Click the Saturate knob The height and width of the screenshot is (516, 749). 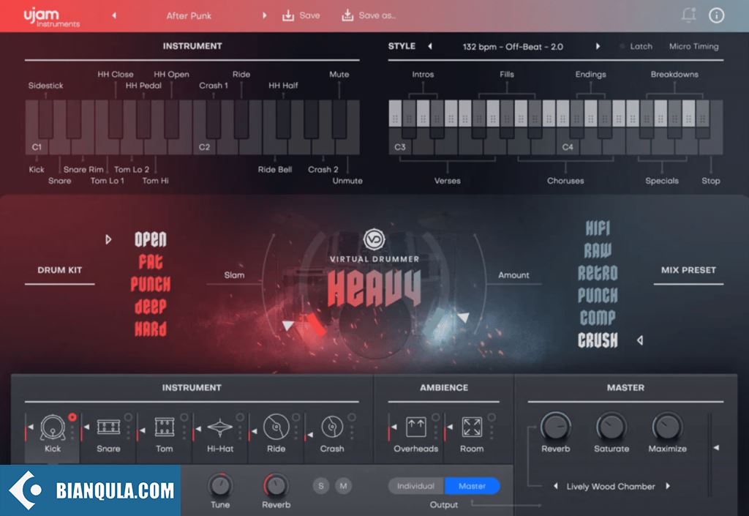pyautogui.click(x=611, y=426)
